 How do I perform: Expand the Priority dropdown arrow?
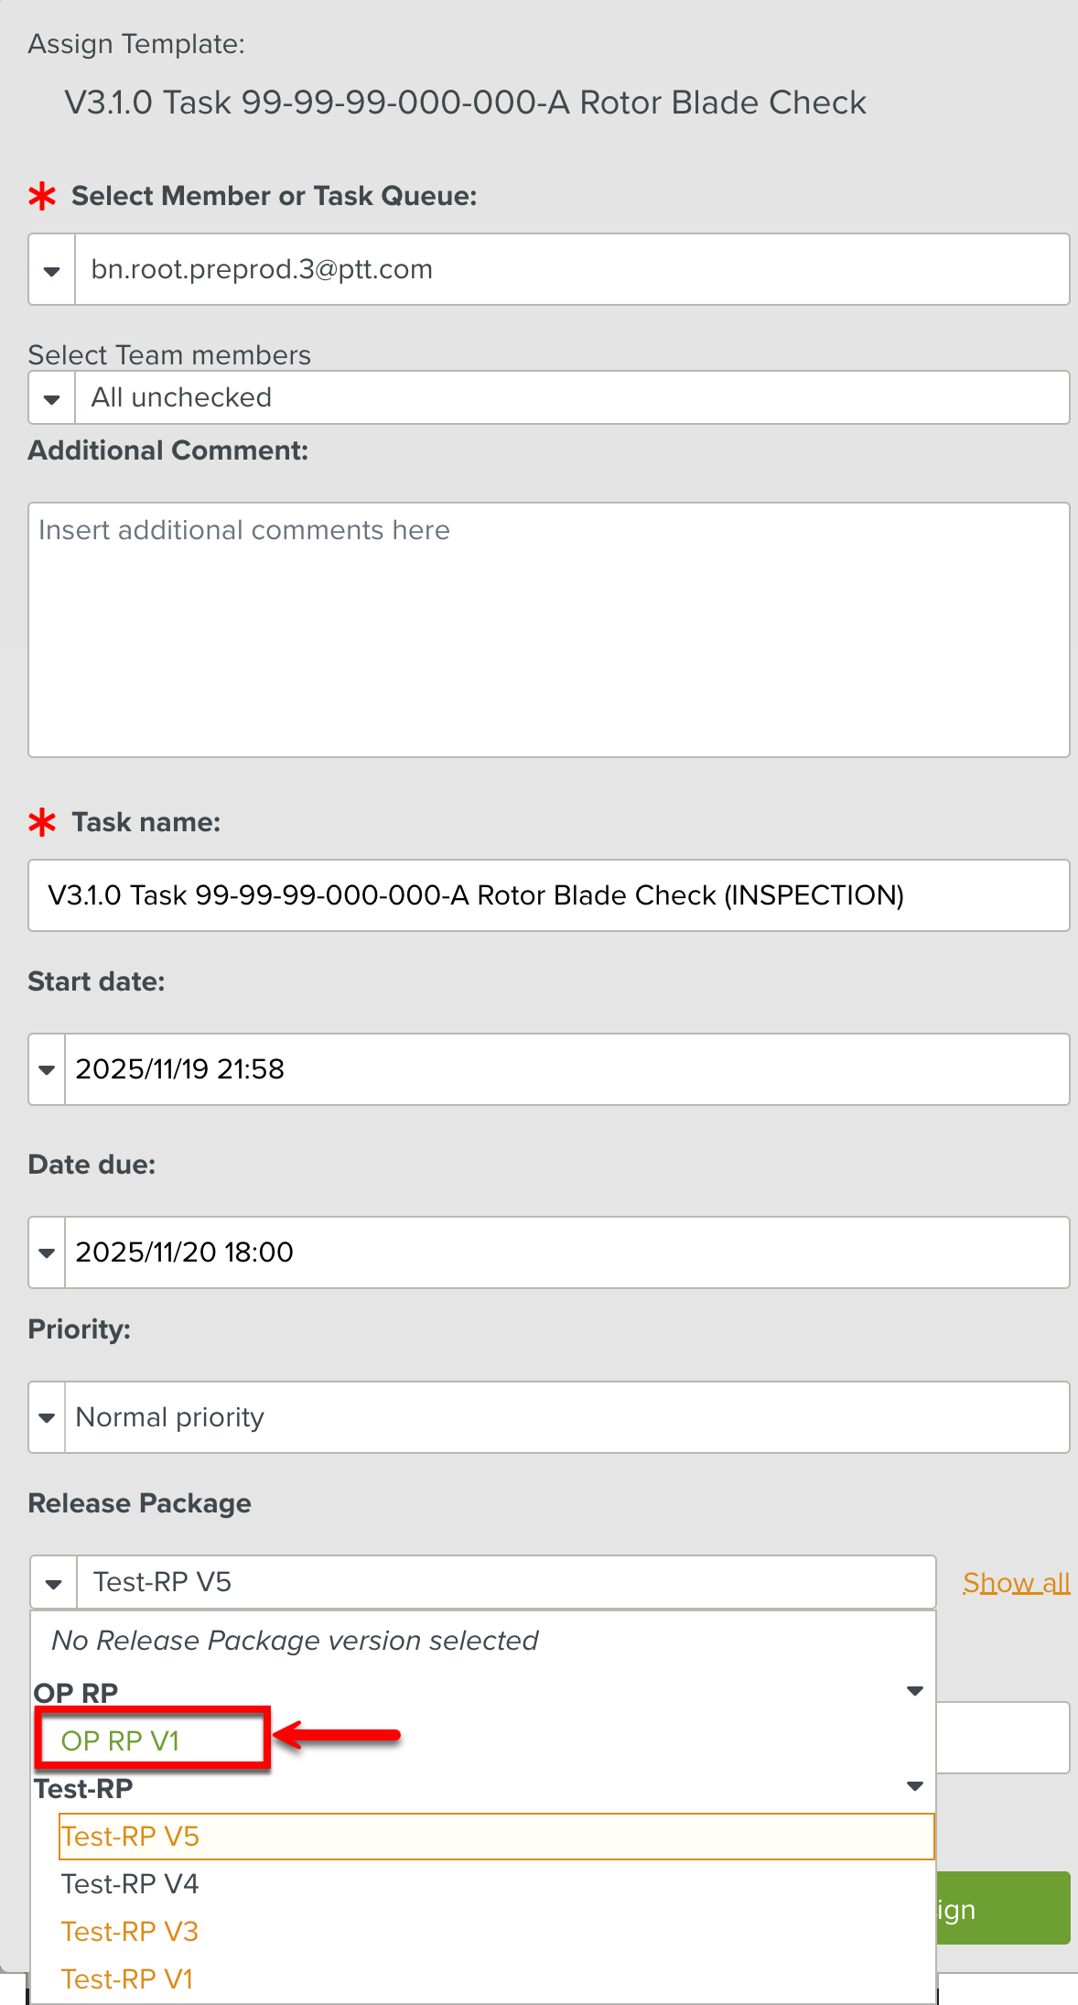point(47,1417)
